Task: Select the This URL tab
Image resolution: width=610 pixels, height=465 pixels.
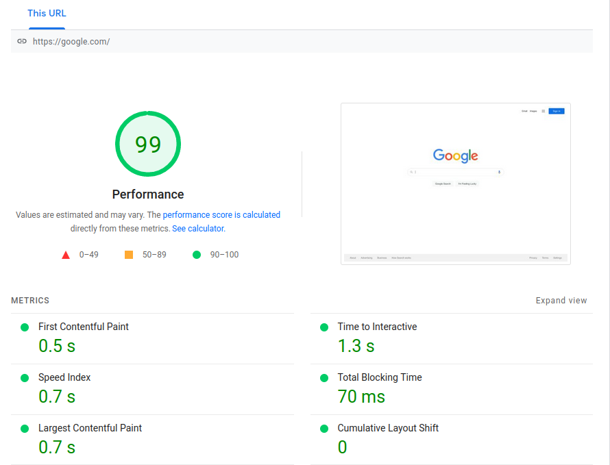Action: click(47, 13)
